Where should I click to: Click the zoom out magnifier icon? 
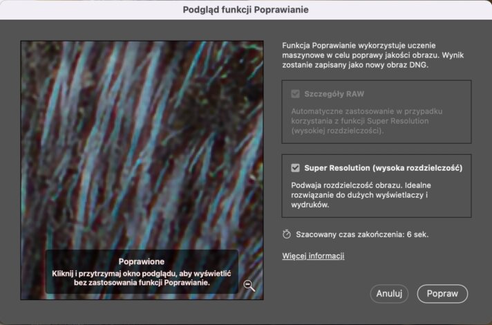point(249,286)
